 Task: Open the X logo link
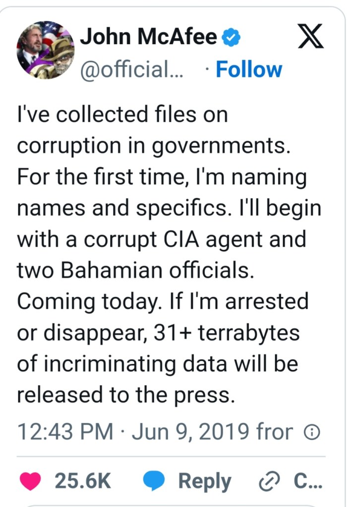point(310,37)
